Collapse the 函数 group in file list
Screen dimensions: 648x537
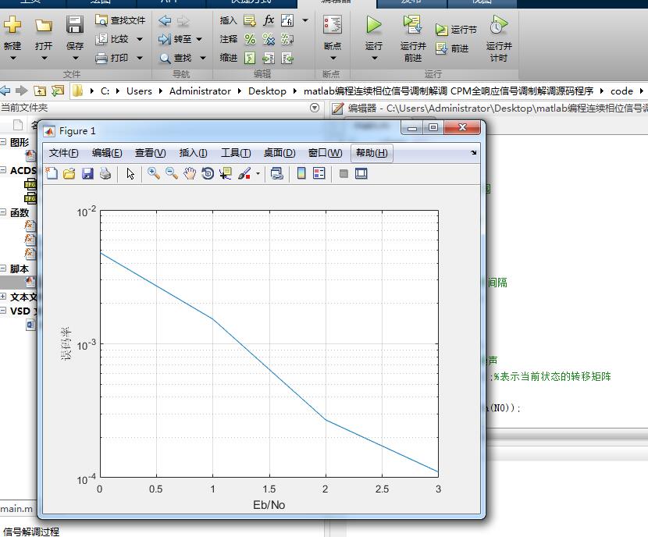(3, 212)
